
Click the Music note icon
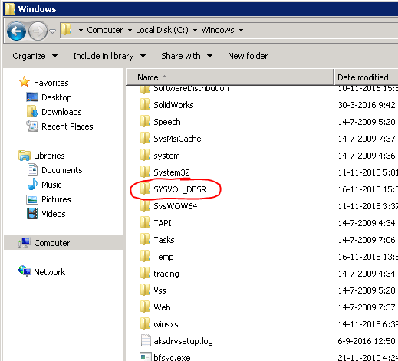tap(32, 184)
